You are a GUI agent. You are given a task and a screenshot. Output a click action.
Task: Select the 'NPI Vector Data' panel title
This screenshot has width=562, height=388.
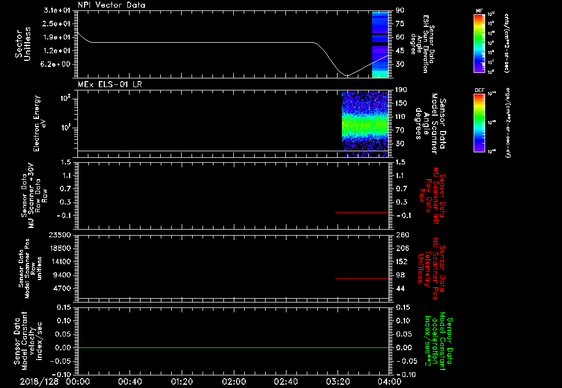[111, 5]
